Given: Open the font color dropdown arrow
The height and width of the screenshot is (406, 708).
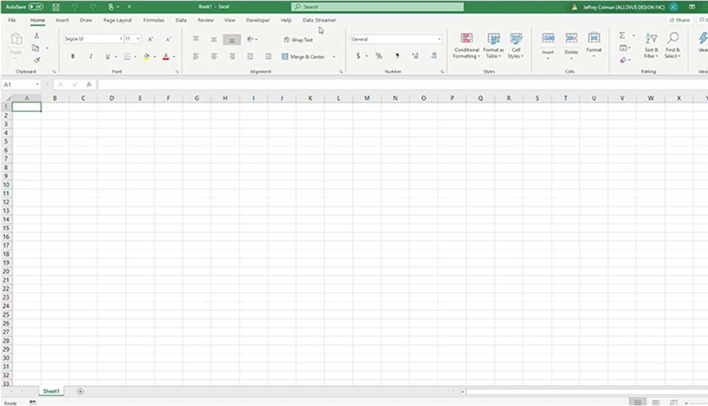Looking at the screenshot, I should pyautogui.click(x=174, y=57).
